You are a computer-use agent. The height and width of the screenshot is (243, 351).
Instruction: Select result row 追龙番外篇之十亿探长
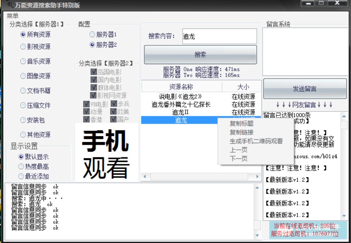[x=201, y=104]
